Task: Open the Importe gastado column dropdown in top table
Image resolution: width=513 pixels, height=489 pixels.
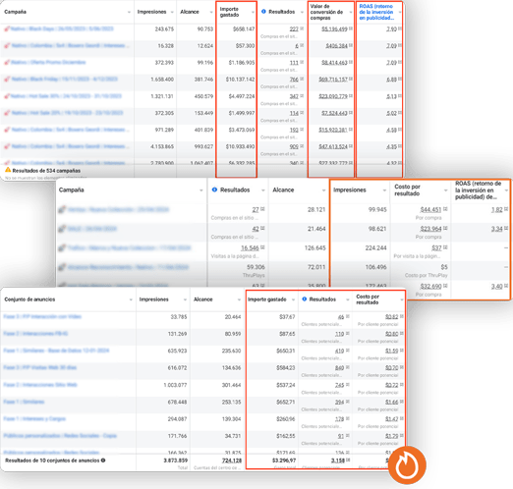Action: [253, 12]
